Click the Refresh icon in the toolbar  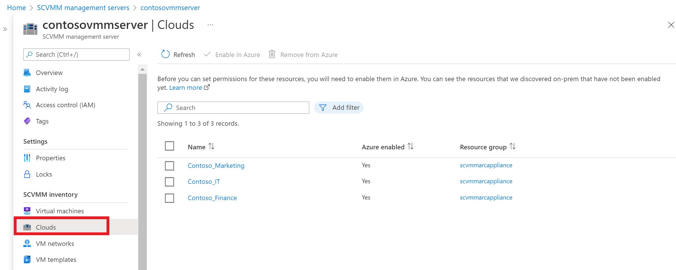coord(165,54)
